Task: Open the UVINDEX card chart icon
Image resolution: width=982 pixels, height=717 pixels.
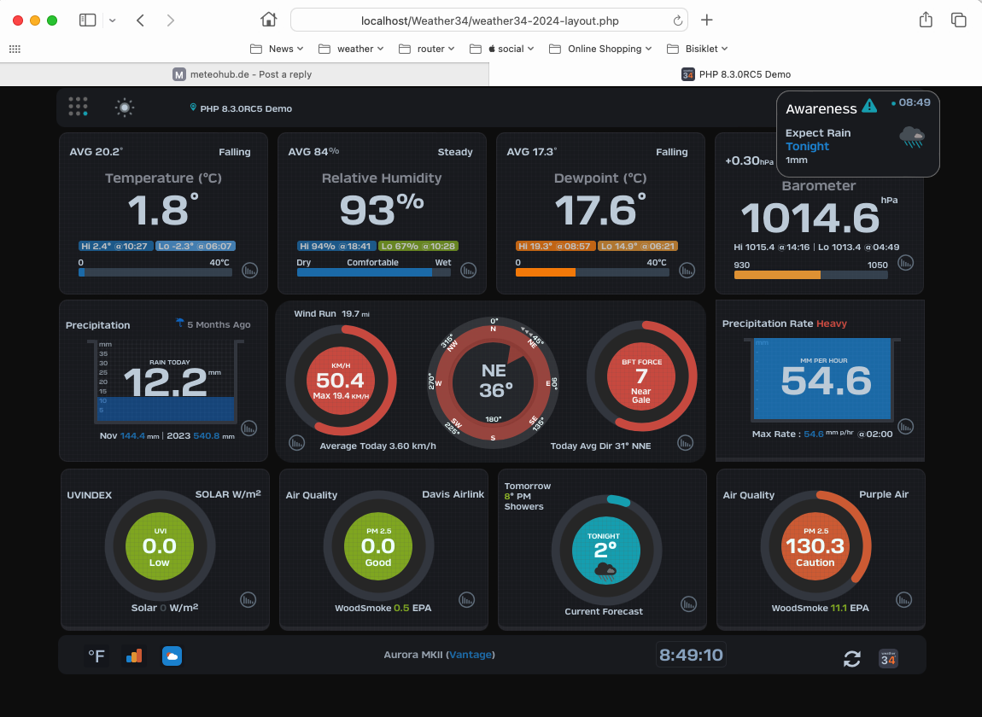Action: click(x=248, y=600)
